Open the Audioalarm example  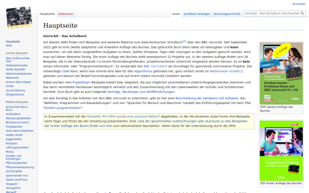[13, 114]
